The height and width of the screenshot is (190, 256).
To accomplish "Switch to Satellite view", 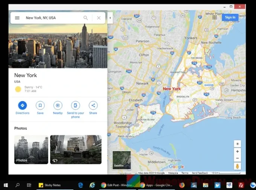I will [122, 160].
